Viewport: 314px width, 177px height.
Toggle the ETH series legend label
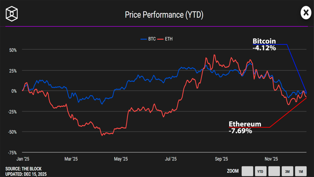coord(169,39)
